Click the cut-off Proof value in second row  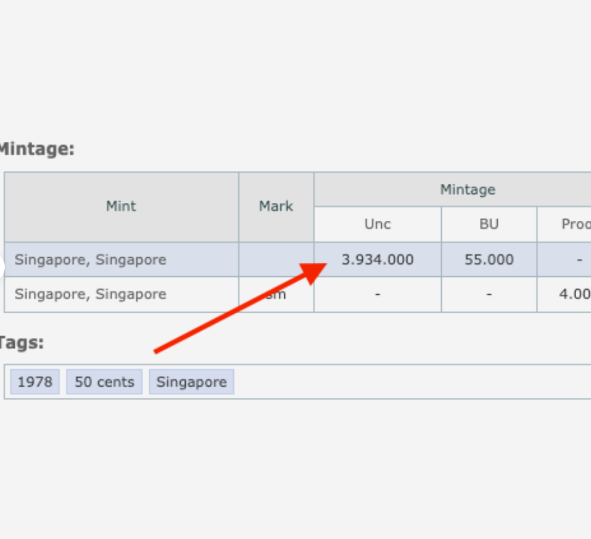tap(575, 294)
